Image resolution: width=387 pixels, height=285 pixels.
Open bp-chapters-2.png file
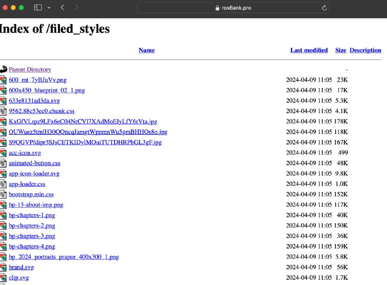(x=32, y=226)
